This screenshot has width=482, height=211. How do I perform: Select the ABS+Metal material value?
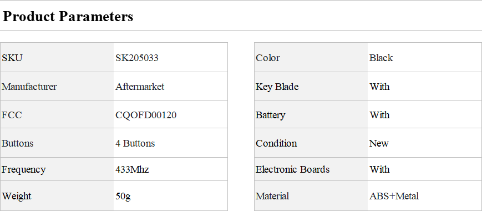pyautogui.click(x=394, y=196)
